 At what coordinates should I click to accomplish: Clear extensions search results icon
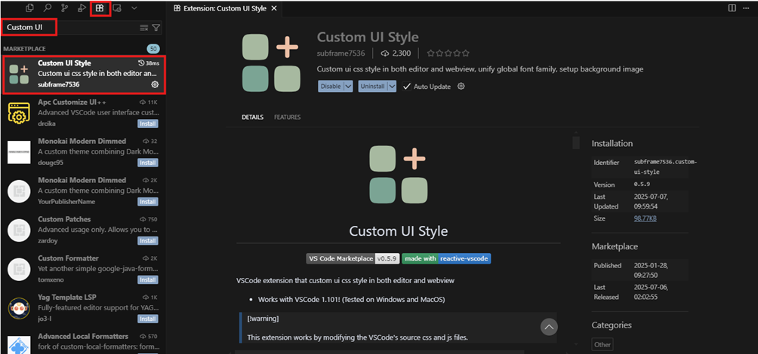click(x=143, y=28)
